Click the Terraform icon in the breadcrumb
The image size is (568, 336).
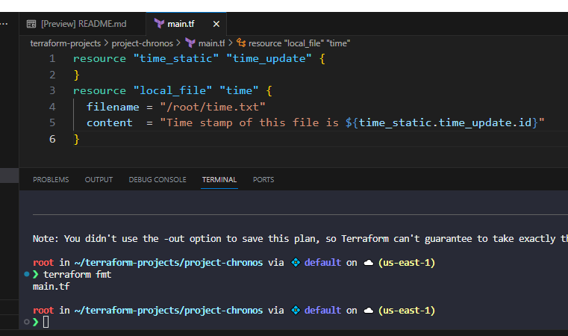pyautogui.click(x=190, y=43)
